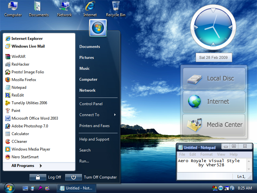The image size is (257, 193).
Task: Click the Mozilla Firefox icon
Action: point(8,79)
